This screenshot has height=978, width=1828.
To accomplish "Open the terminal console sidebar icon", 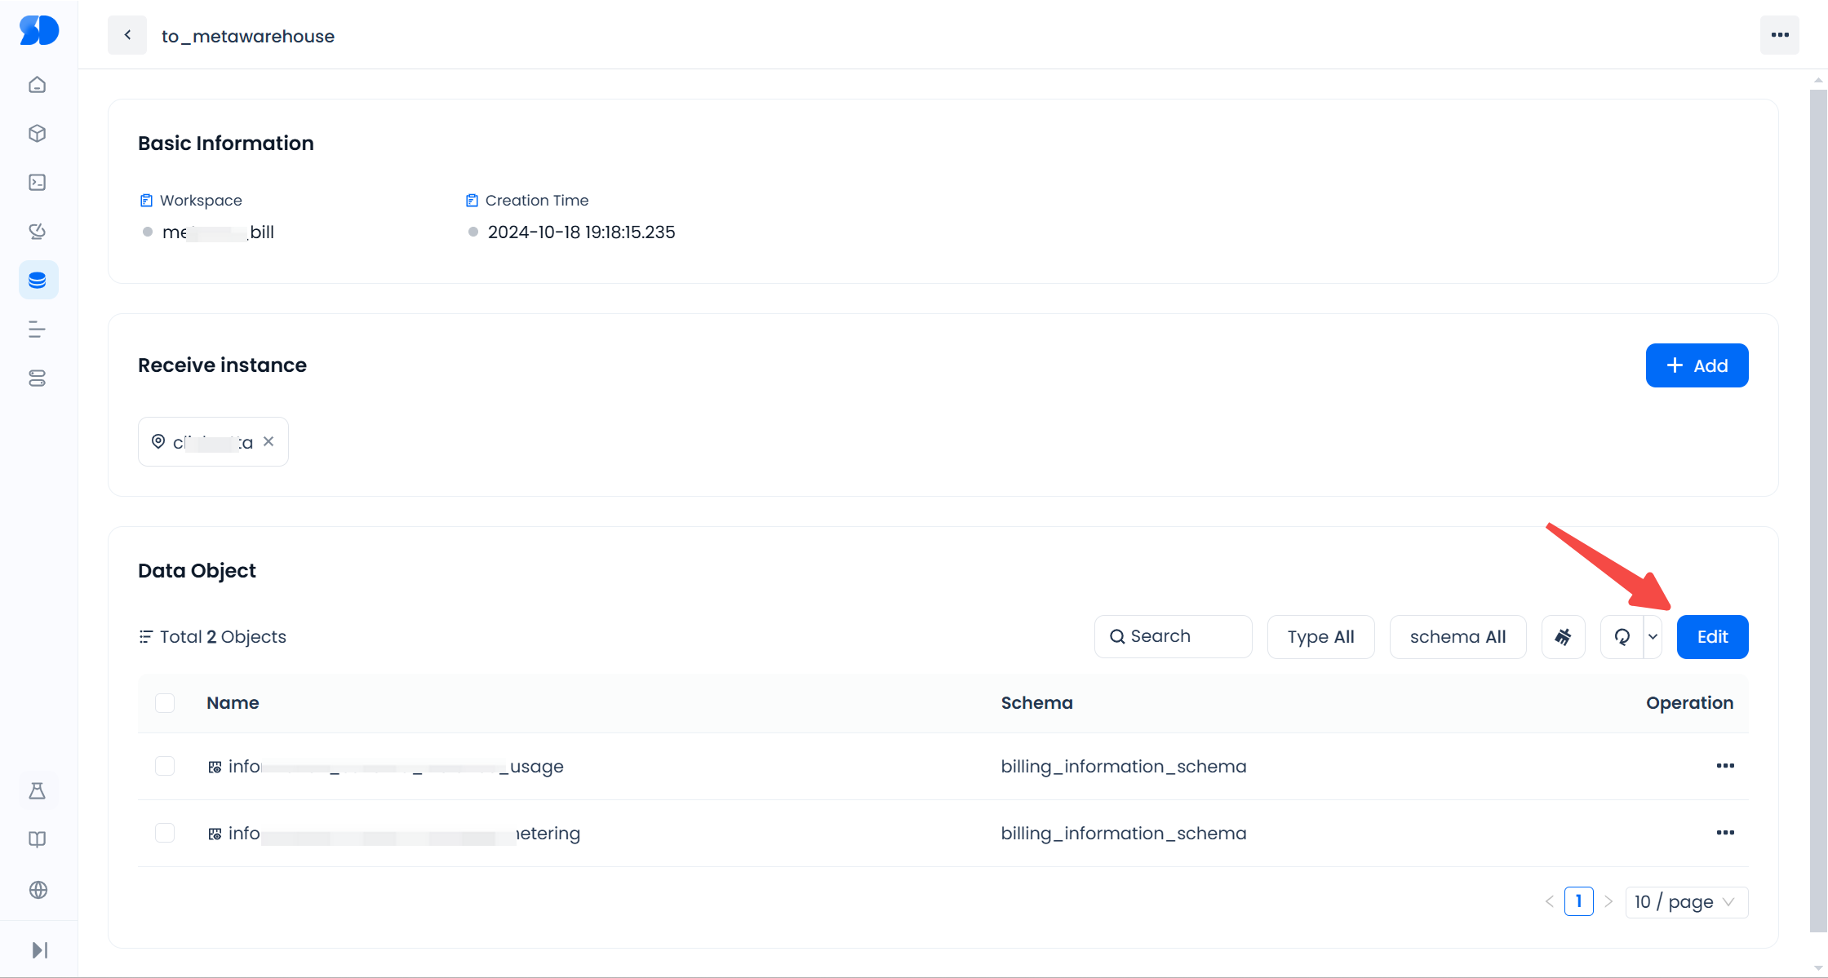I will (38, 183).
